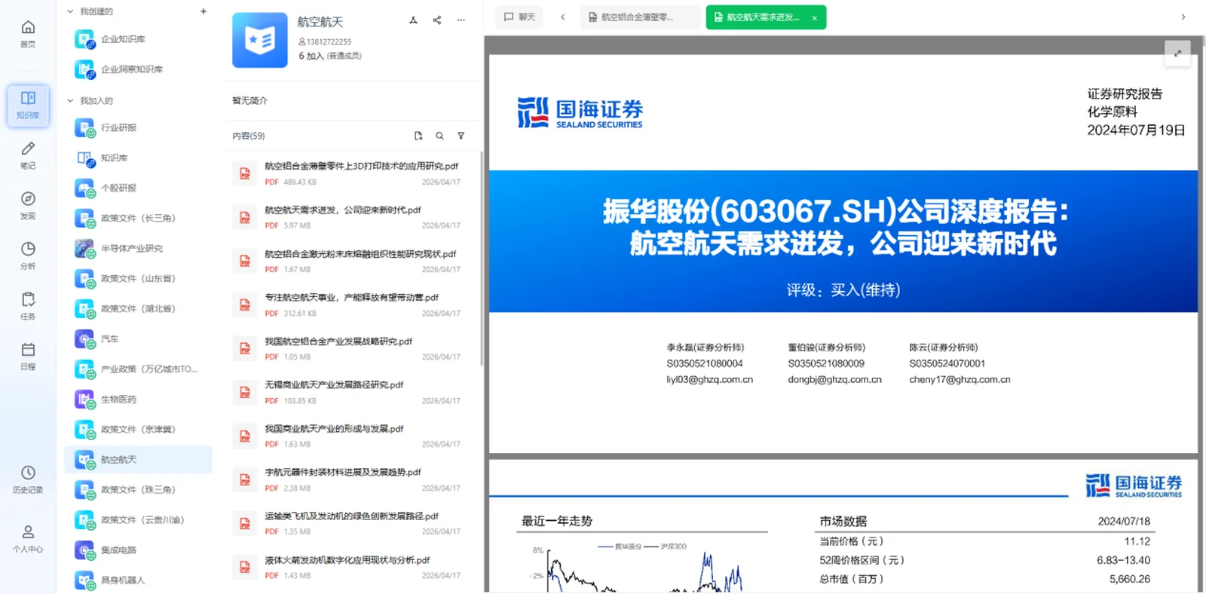The height and width of the screenshot is (594, 1206).
Task: Select the 行业研报 knowledge base
Action: (x=138, y=128)
